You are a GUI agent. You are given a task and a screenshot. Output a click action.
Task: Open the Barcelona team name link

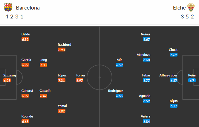coord(28,8)
